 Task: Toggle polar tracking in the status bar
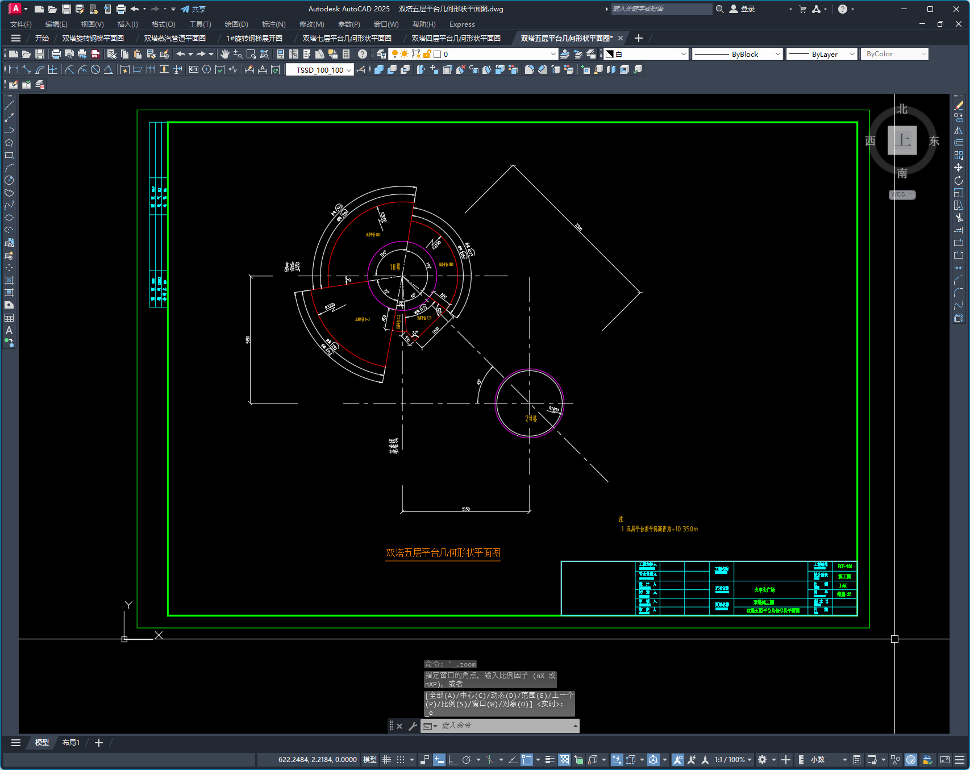467,760
